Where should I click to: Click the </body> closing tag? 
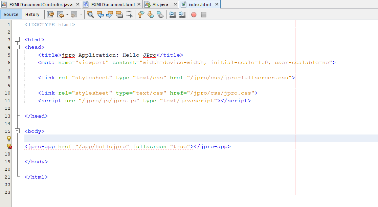36,162
